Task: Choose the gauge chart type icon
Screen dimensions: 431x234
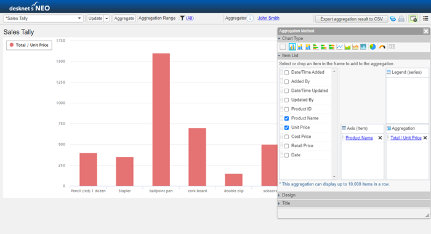Action: tap(382, 47)
